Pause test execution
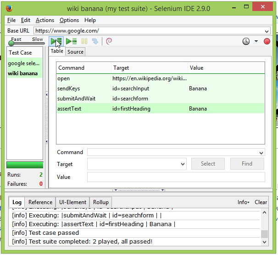 tap(84, 41)
